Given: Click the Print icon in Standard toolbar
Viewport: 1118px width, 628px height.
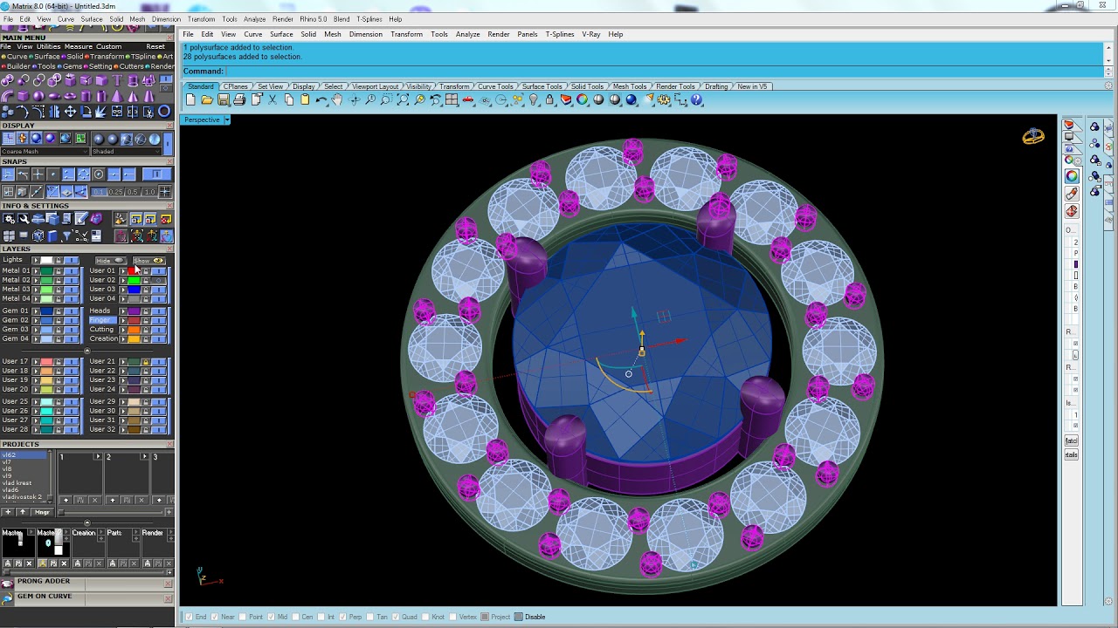Looking at the screenshot, I should tap(240, 100).
